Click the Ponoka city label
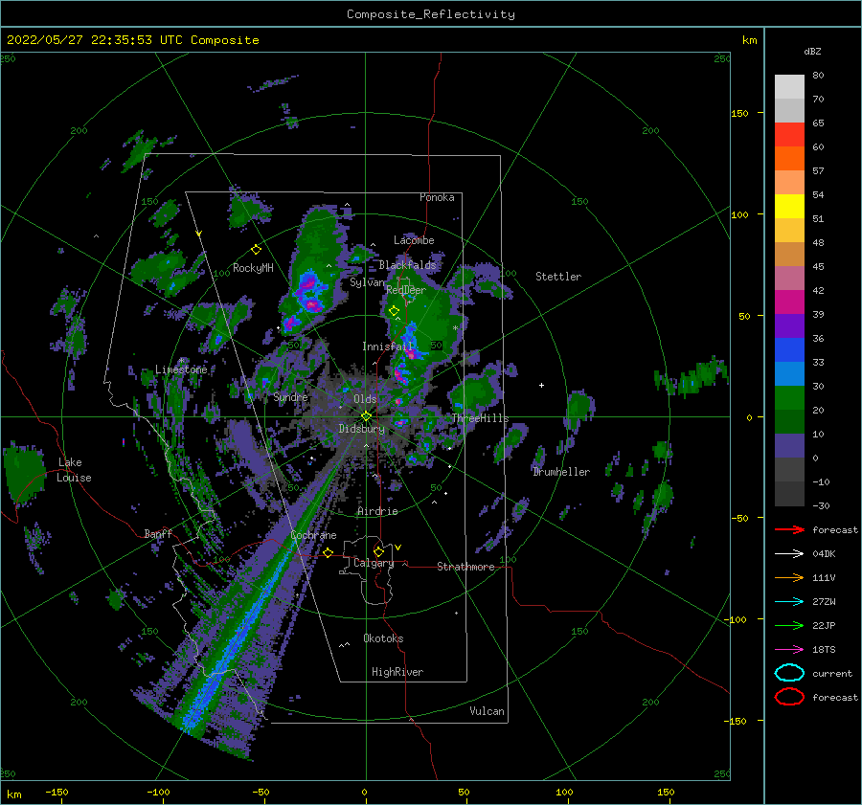 click(437, 197)
